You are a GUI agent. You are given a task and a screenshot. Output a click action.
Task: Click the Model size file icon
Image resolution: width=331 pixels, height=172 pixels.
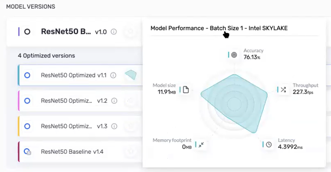[186, 89]
